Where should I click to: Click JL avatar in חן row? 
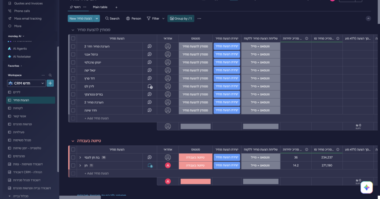point(168,165)
